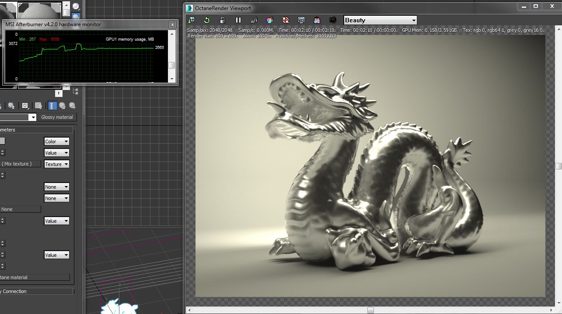Viewport: 562px width, 314px height.
Task: Click the highlighted backlight sphere icon
Action: coord(76,17)
